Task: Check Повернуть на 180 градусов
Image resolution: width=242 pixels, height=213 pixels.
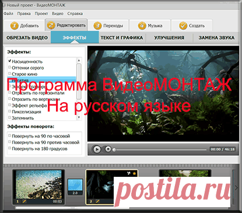Action: (9, 148)
